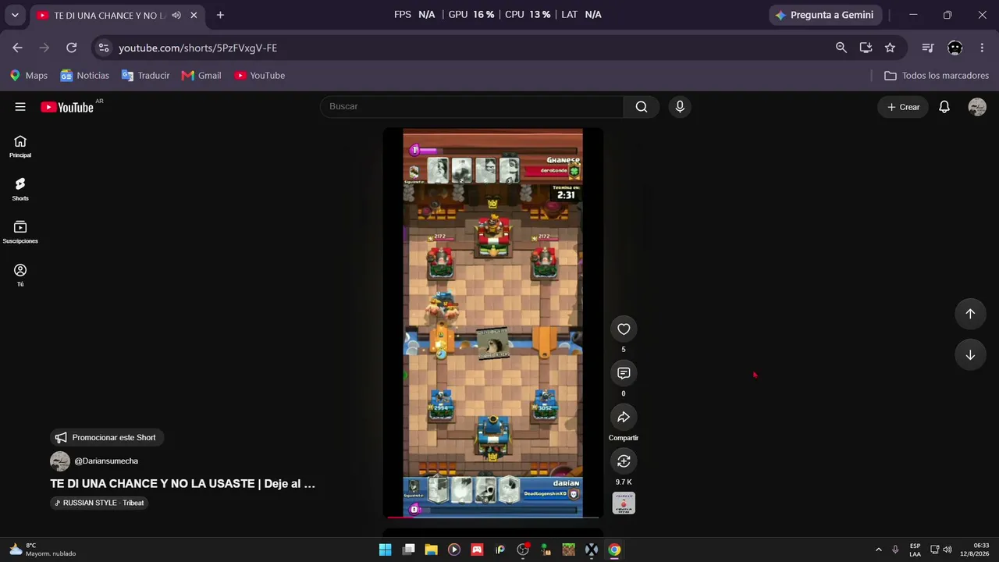Open File Explorer from the taskbar
Viewport: 999px width, 562px height.
tap(431, 550)
